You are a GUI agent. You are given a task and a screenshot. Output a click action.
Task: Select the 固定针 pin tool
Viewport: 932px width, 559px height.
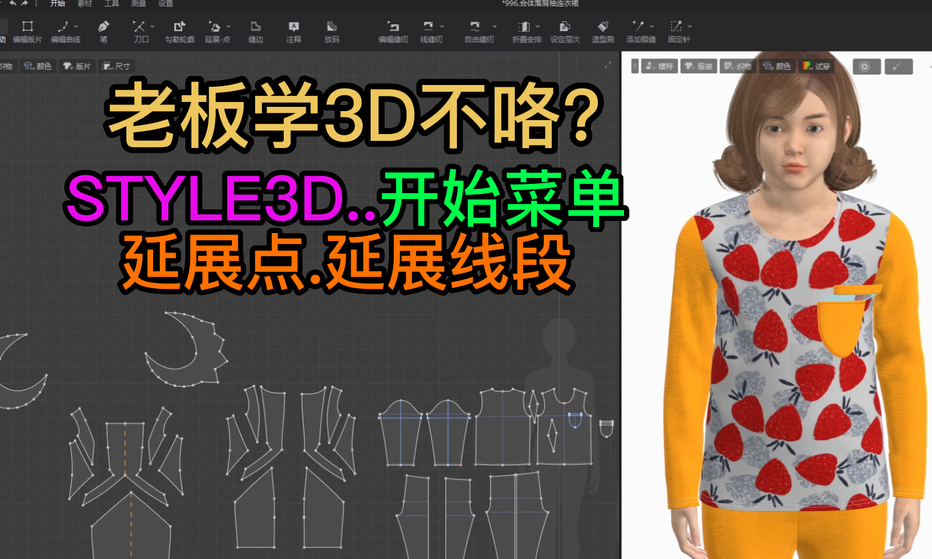(679, 32)
